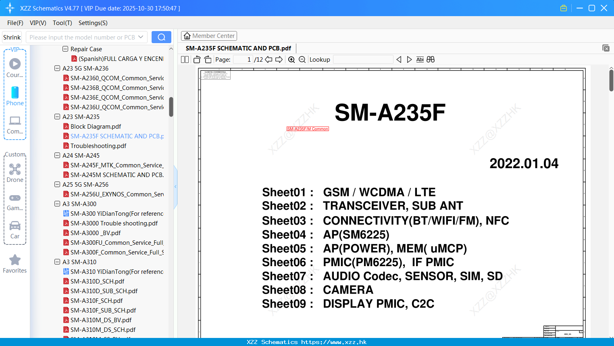Open SM-A3000 Trouble shooting.pdf
This screenshot has width=614, height=346.
pos(114,223)
